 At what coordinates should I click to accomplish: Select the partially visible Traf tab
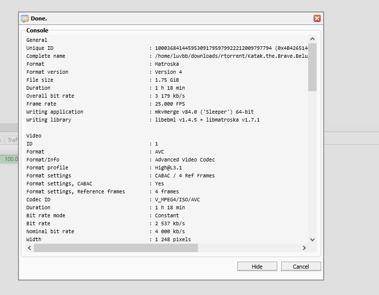point(12,140)
